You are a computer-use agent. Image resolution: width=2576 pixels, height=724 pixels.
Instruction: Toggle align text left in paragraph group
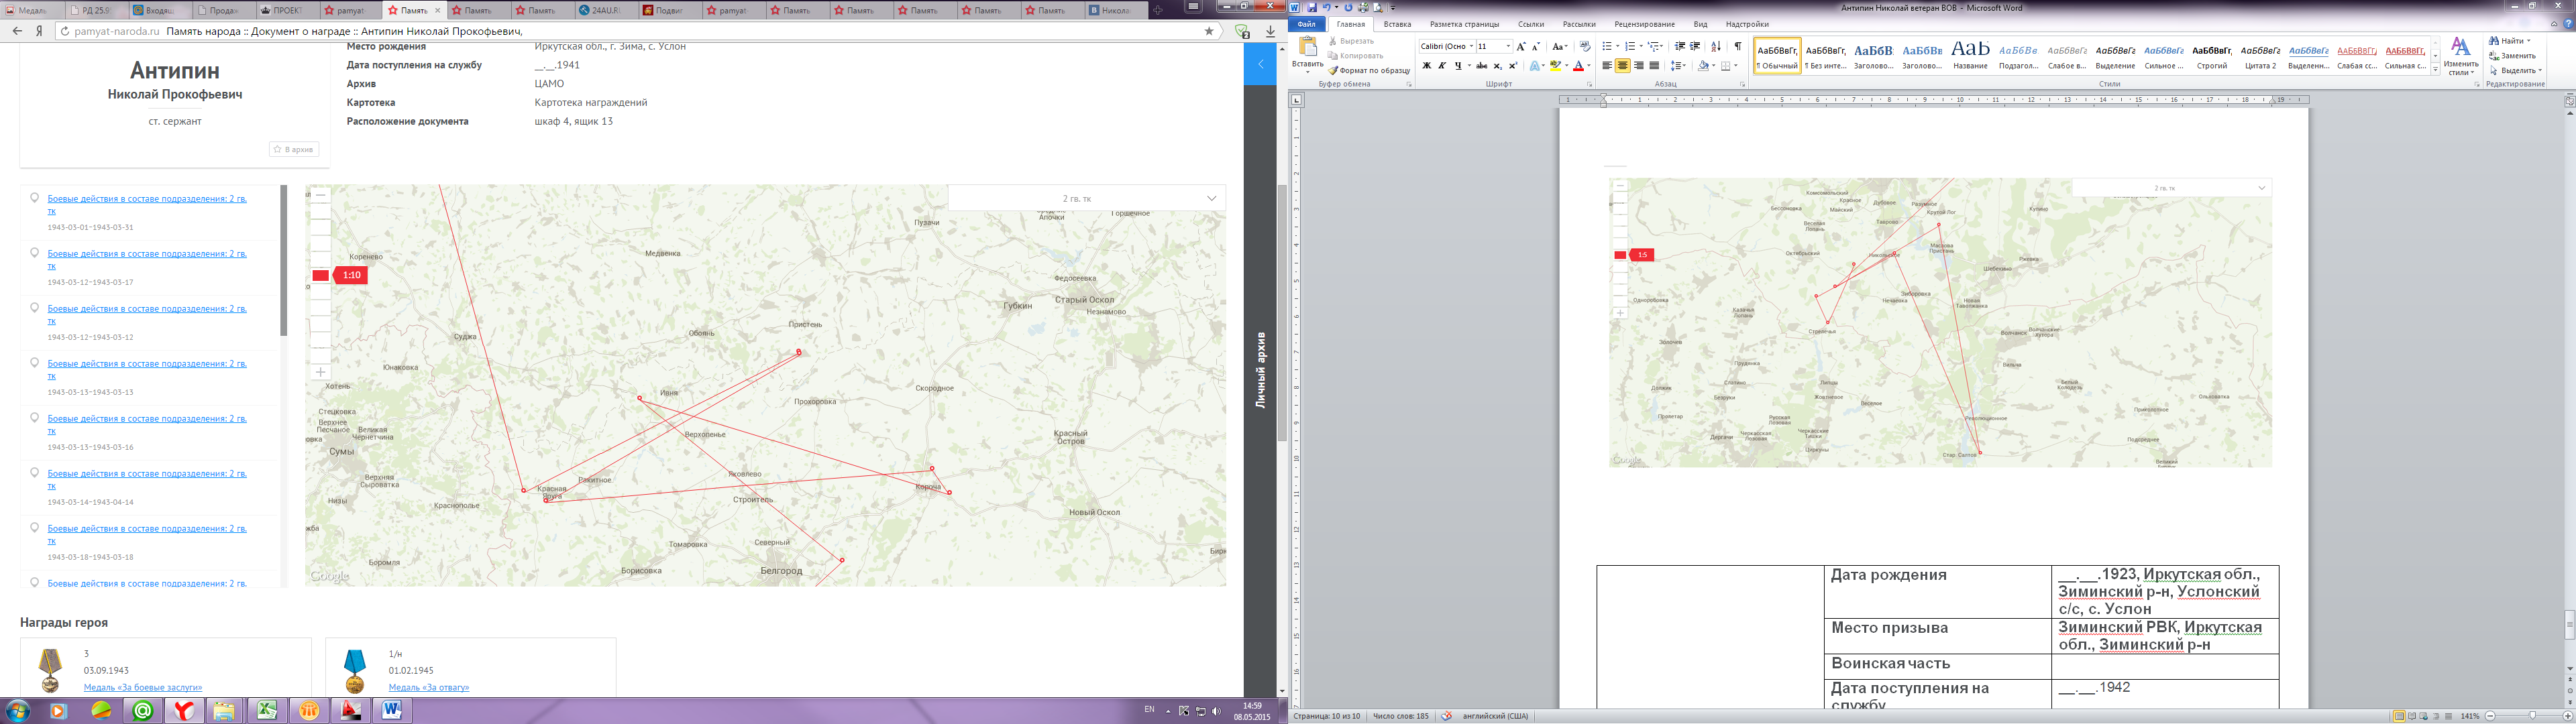[x=1607, y=65]
